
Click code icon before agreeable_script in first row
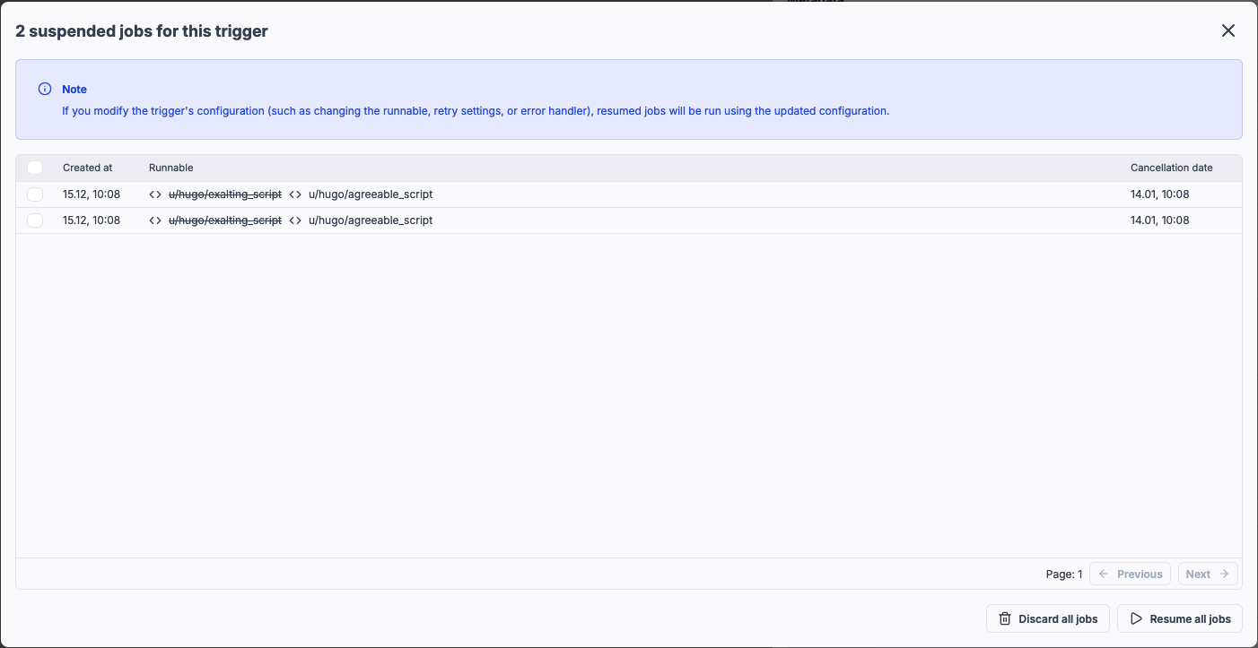click(295, 194)
